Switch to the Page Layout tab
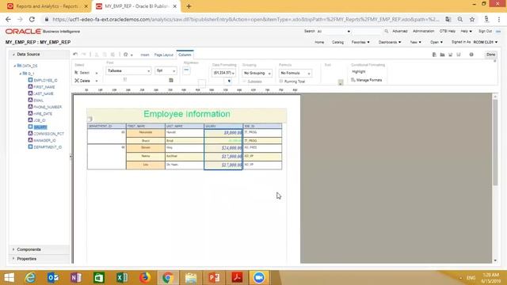 (x=164, y=55)
